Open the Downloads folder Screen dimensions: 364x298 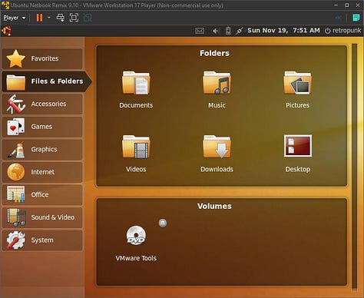pos(217,154)
